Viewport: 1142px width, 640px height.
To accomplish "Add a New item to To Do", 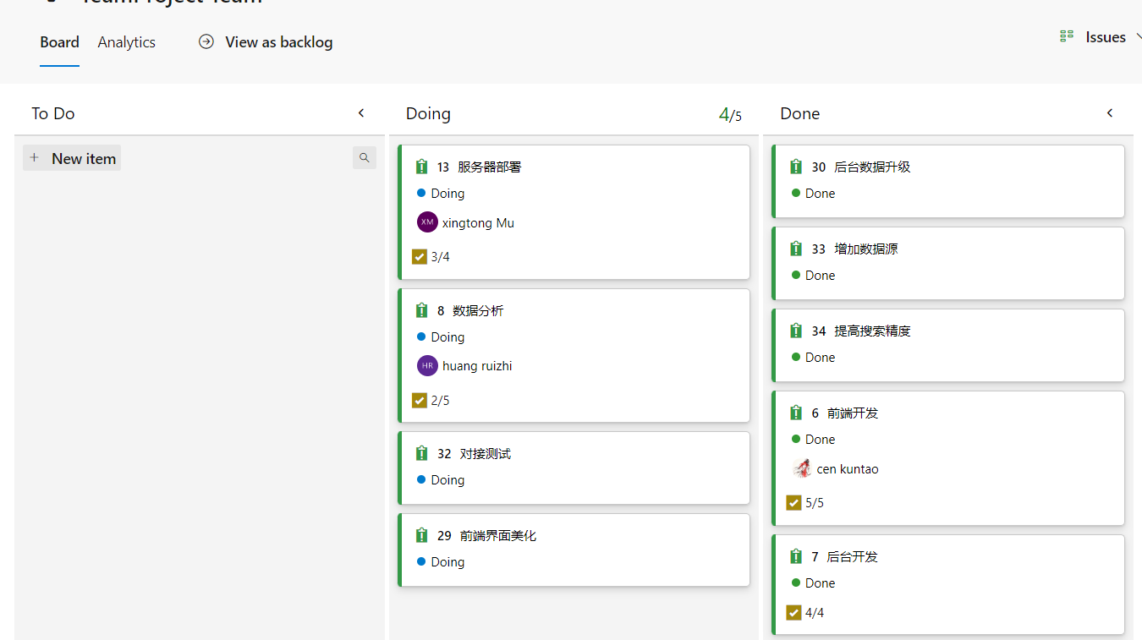I will pos(73,158).
